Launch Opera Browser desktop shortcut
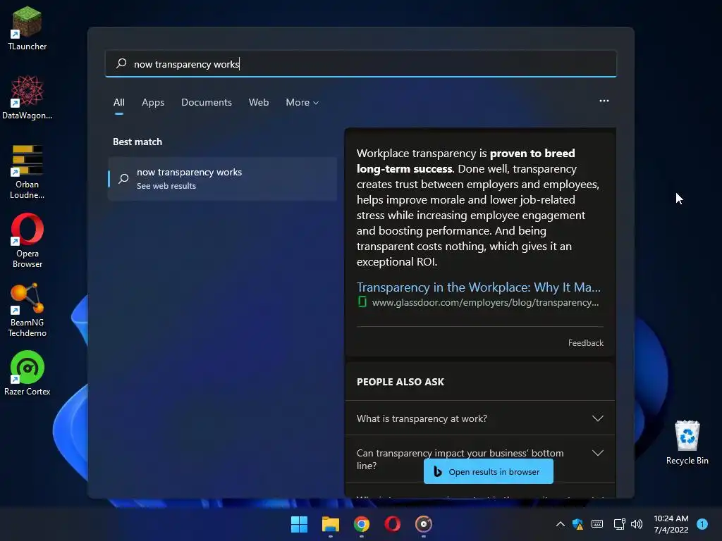Image resolution: width=722 pixels, height=541 pixels. click(27, 241)
